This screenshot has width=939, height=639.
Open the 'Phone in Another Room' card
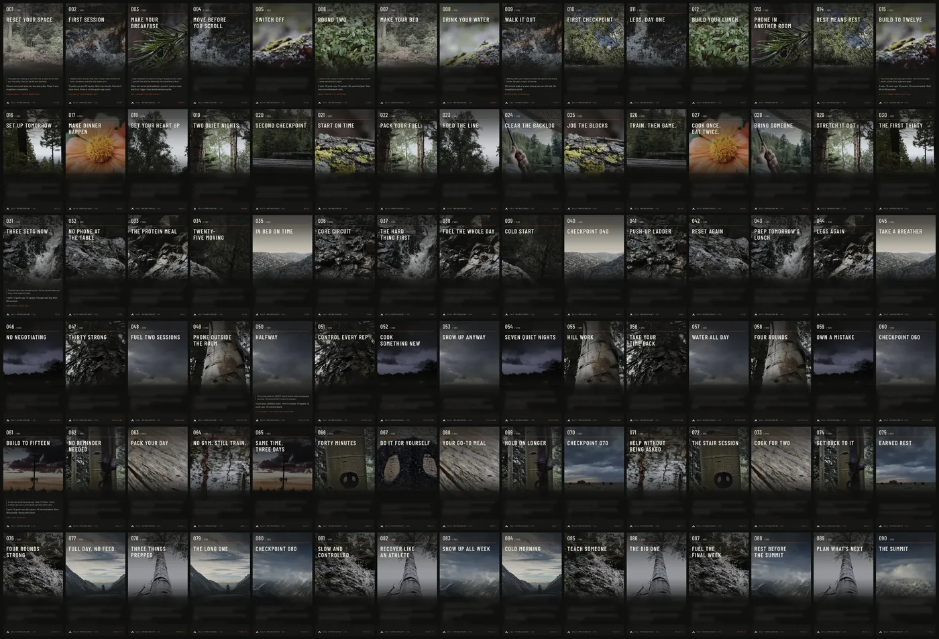coord(781,54)
